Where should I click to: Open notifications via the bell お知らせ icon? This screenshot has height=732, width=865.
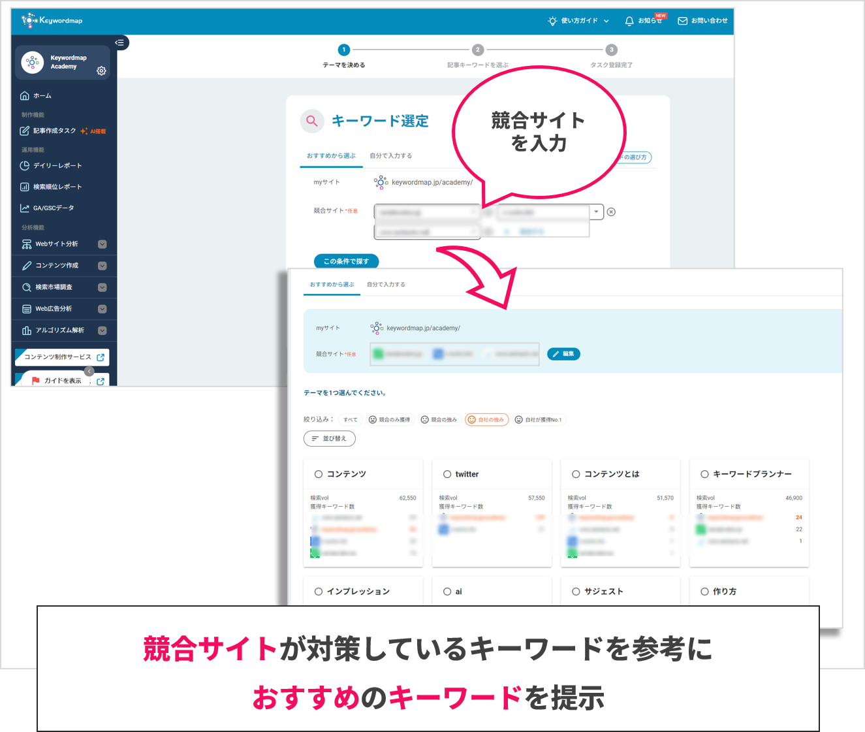pyautogui.click(x=629, y=21)
